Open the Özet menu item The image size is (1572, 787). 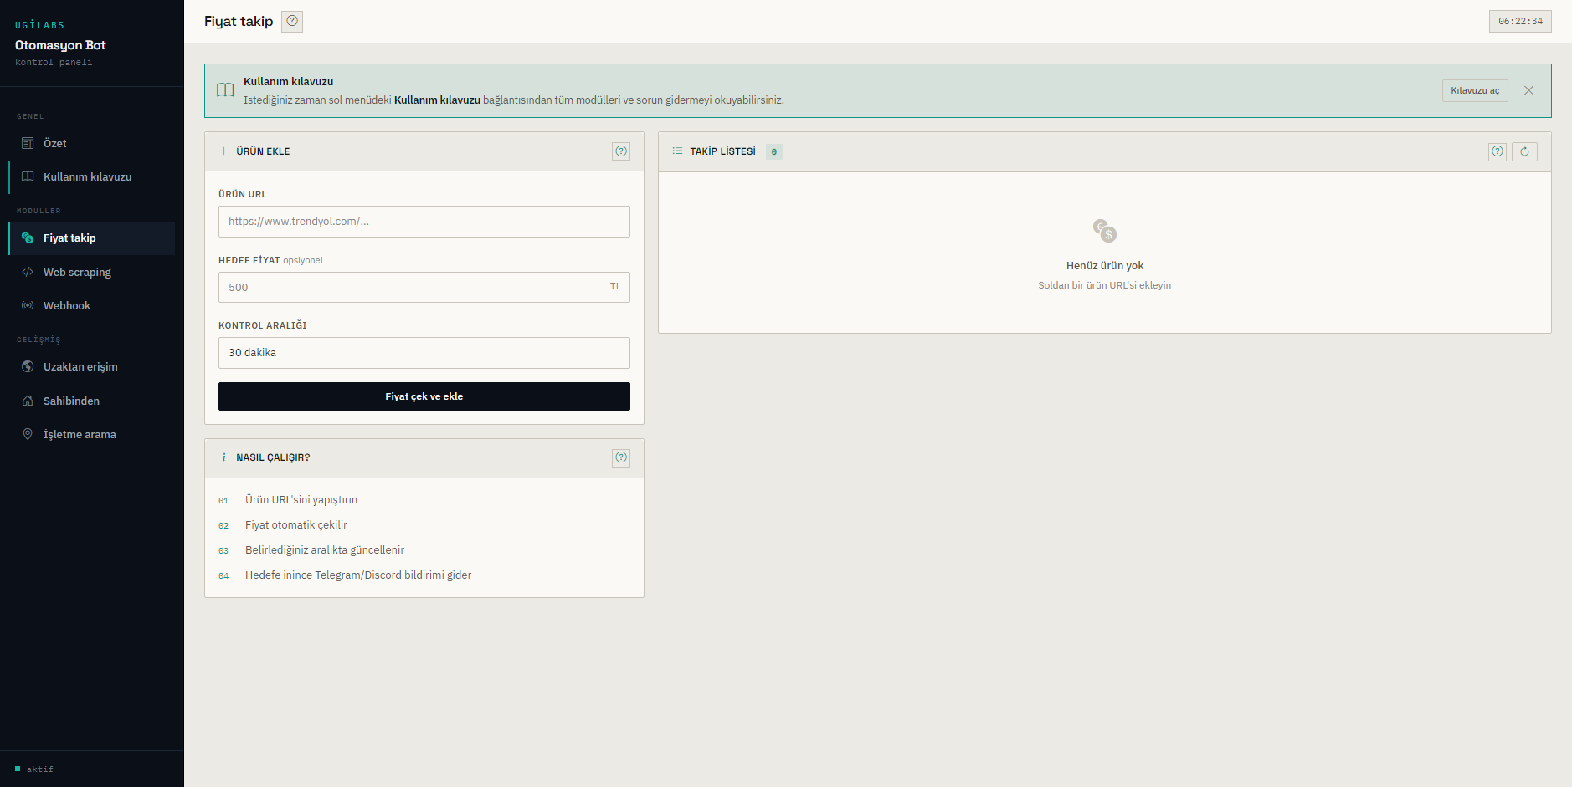pos(92,143)
